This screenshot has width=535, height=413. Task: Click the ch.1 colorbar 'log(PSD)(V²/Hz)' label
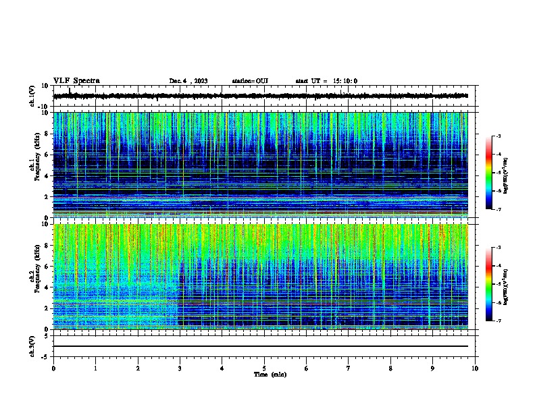click(506, 175)
